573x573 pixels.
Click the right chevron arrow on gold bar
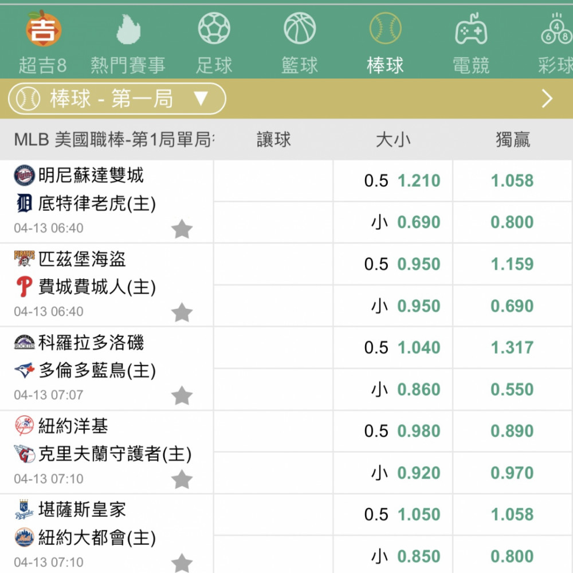point(547,99)
